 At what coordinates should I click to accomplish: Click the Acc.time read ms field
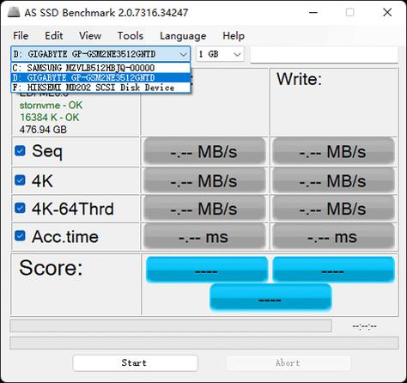[204, 237]
